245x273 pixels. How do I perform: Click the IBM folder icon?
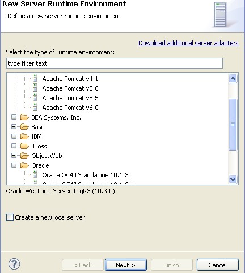(24, 136)
